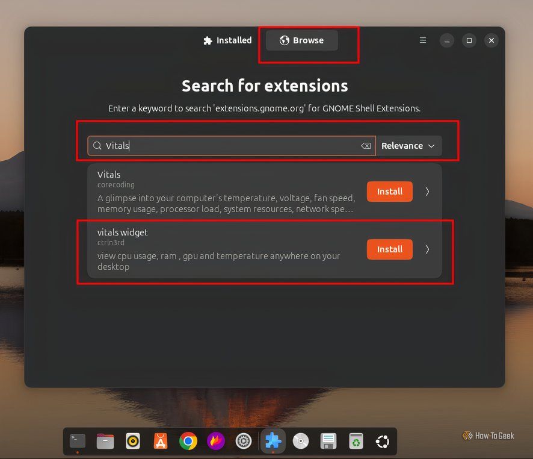
Task: Click inside the extension search input field
Action: pyautogui.click(x=229, y=146)
